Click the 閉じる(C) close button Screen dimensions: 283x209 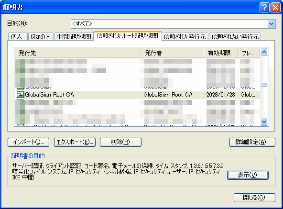point(254,198)
